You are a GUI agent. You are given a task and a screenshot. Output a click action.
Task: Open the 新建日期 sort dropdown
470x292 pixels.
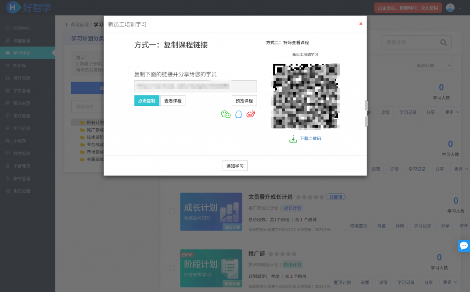[431, 66]
